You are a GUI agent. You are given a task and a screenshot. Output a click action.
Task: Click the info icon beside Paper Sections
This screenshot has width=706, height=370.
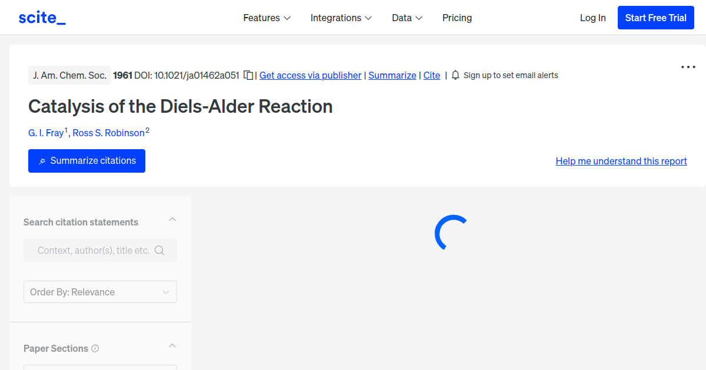(x=95, y=348)
